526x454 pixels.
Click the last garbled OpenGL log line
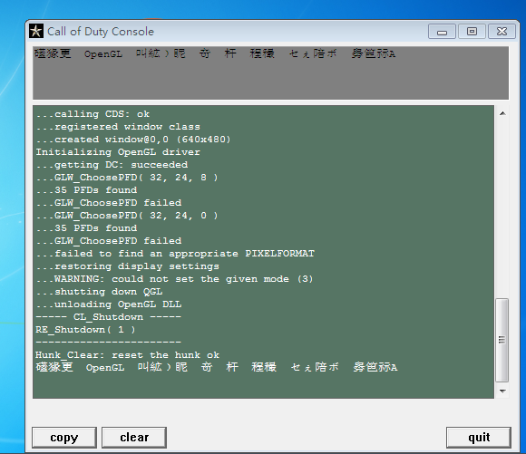coord(217,367)
